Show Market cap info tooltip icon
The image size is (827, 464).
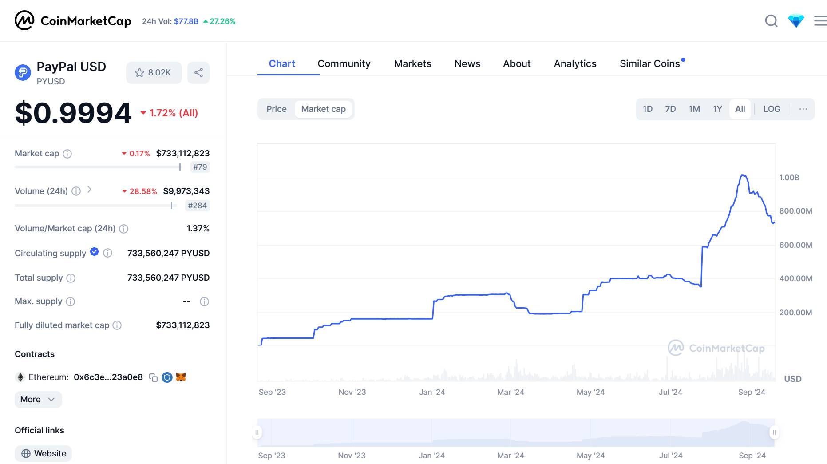[x=67, y=154]
